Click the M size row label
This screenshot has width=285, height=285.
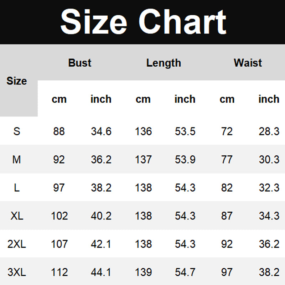click(x=17, y=159)
